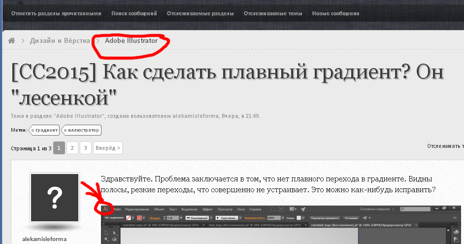
Task: Open control panel options menu icon
Action: coord(455,218)
